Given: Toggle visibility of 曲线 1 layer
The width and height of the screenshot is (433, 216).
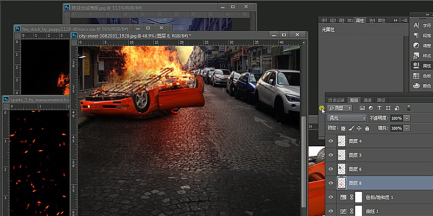Looking at the screenshot, I should point(331,211).
